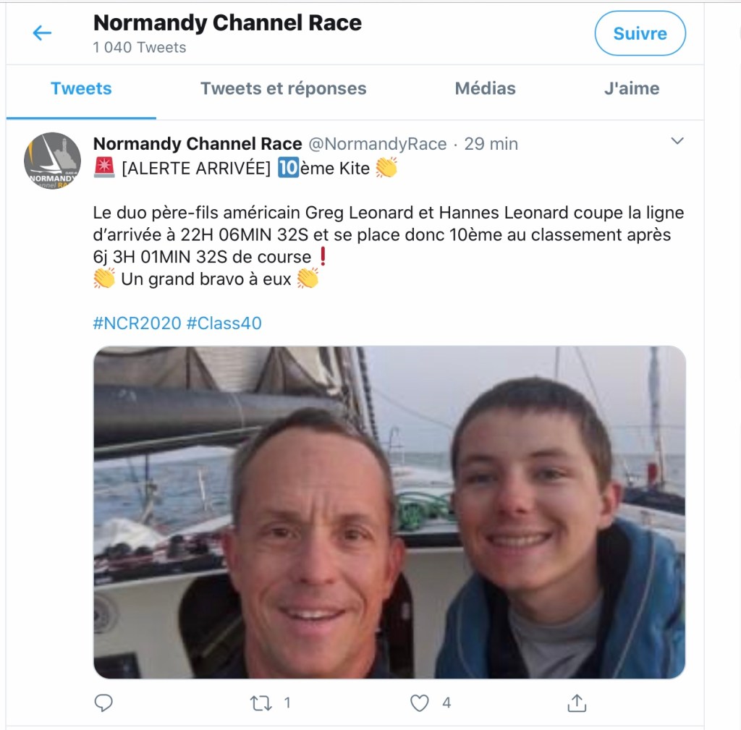Open the #NCR2020 hashtag
Image resolution: width=741 pixels, height=730 pixels.
(137, 323)
